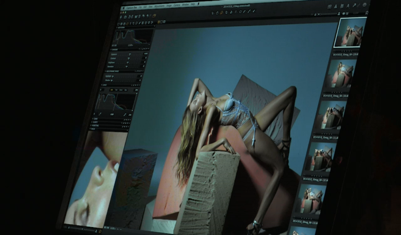401x235 pixels.
Task: Click the Brightness slider handle
Action: (x=128, y=62)
